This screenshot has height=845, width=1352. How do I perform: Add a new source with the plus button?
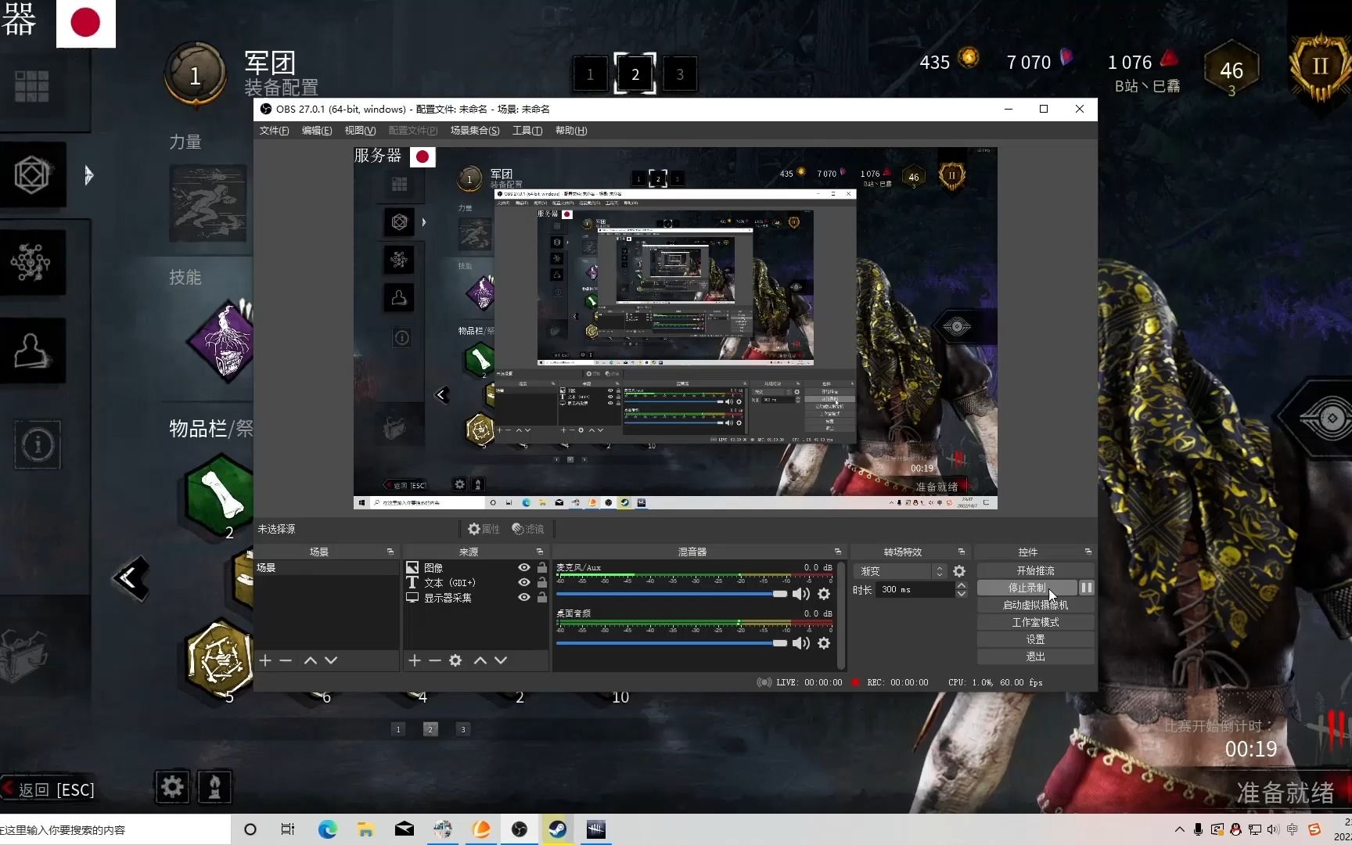(415, 660)
